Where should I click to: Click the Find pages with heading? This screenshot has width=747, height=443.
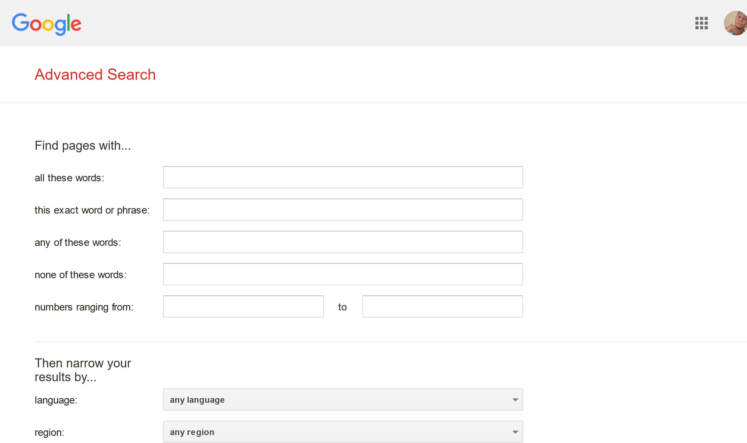pos(83,145)
